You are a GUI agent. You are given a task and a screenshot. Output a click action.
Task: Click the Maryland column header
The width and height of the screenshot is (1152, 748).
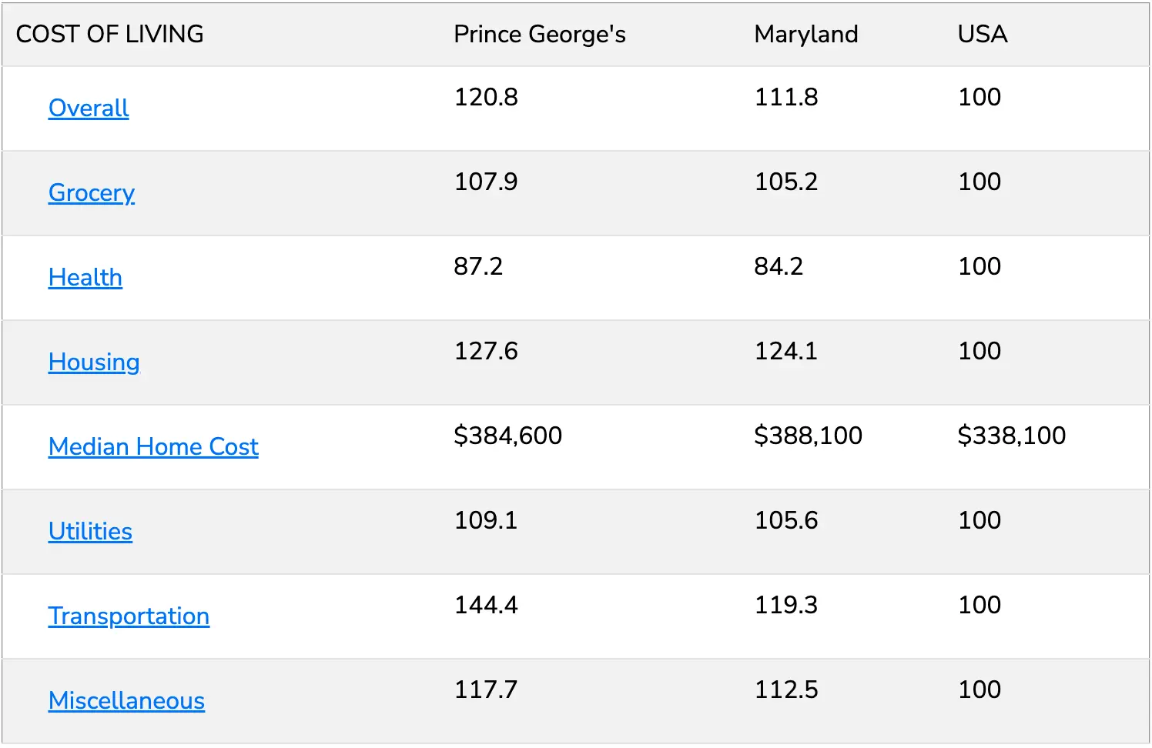coord(805,35)
